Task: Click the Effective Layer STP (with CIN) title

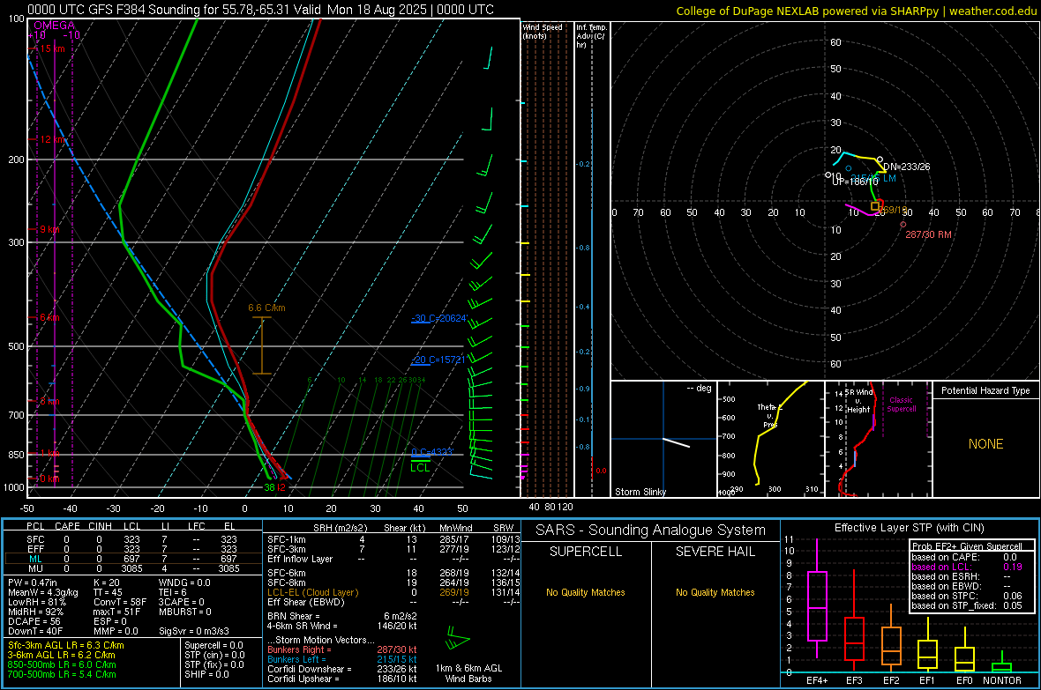Action: [x=909, y=528]
